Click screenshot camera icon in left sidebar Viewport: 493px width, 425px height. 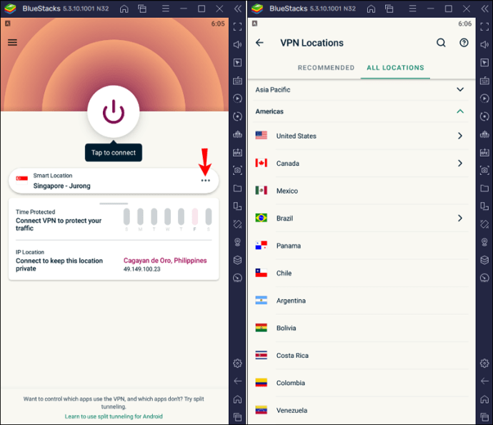237,171
